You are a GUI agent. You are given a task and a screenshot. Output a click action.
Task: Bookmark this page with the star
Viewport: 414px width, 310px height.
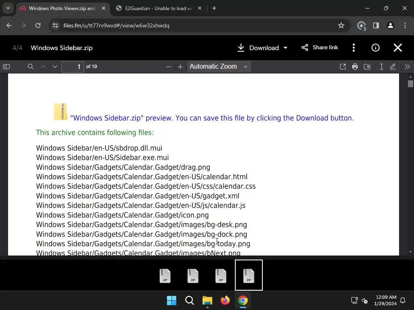[x=341, y=25]
